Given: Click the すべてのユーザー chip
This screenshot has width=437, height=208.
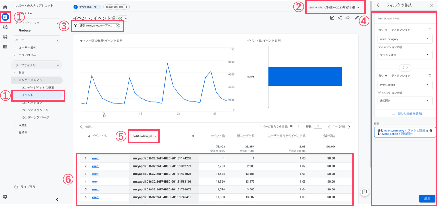Looking at the screenshot, I should tap(87, 7).
